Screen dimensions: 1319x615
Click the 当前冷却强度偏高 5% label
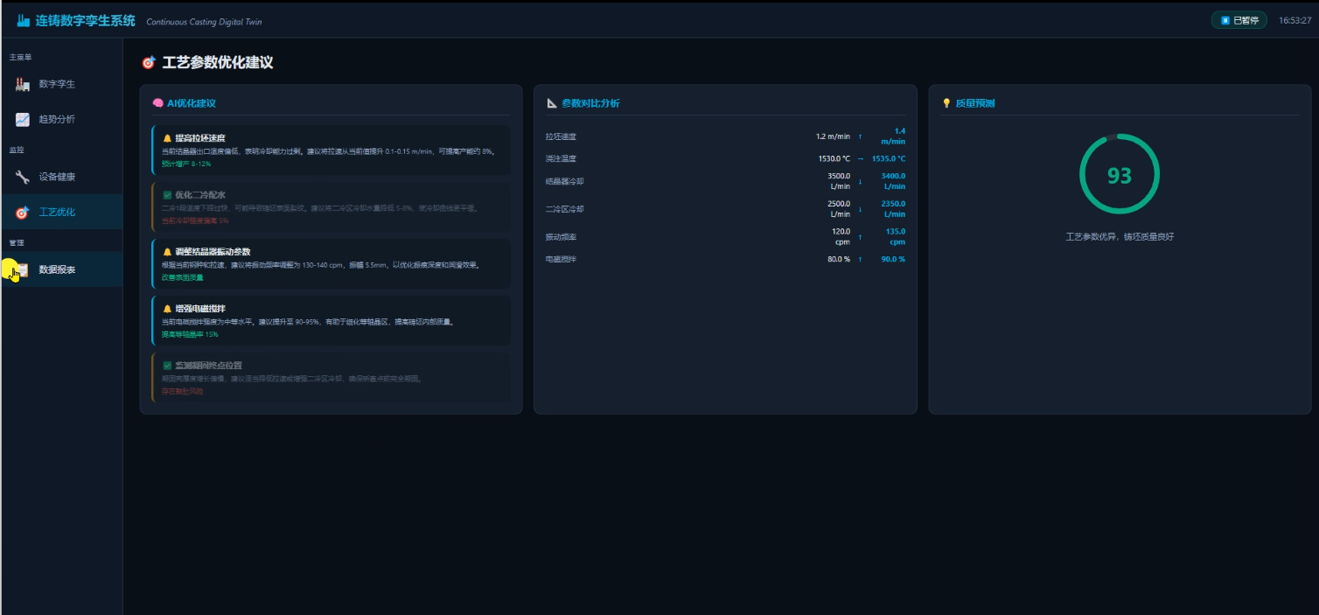click(x=194, y=220)
